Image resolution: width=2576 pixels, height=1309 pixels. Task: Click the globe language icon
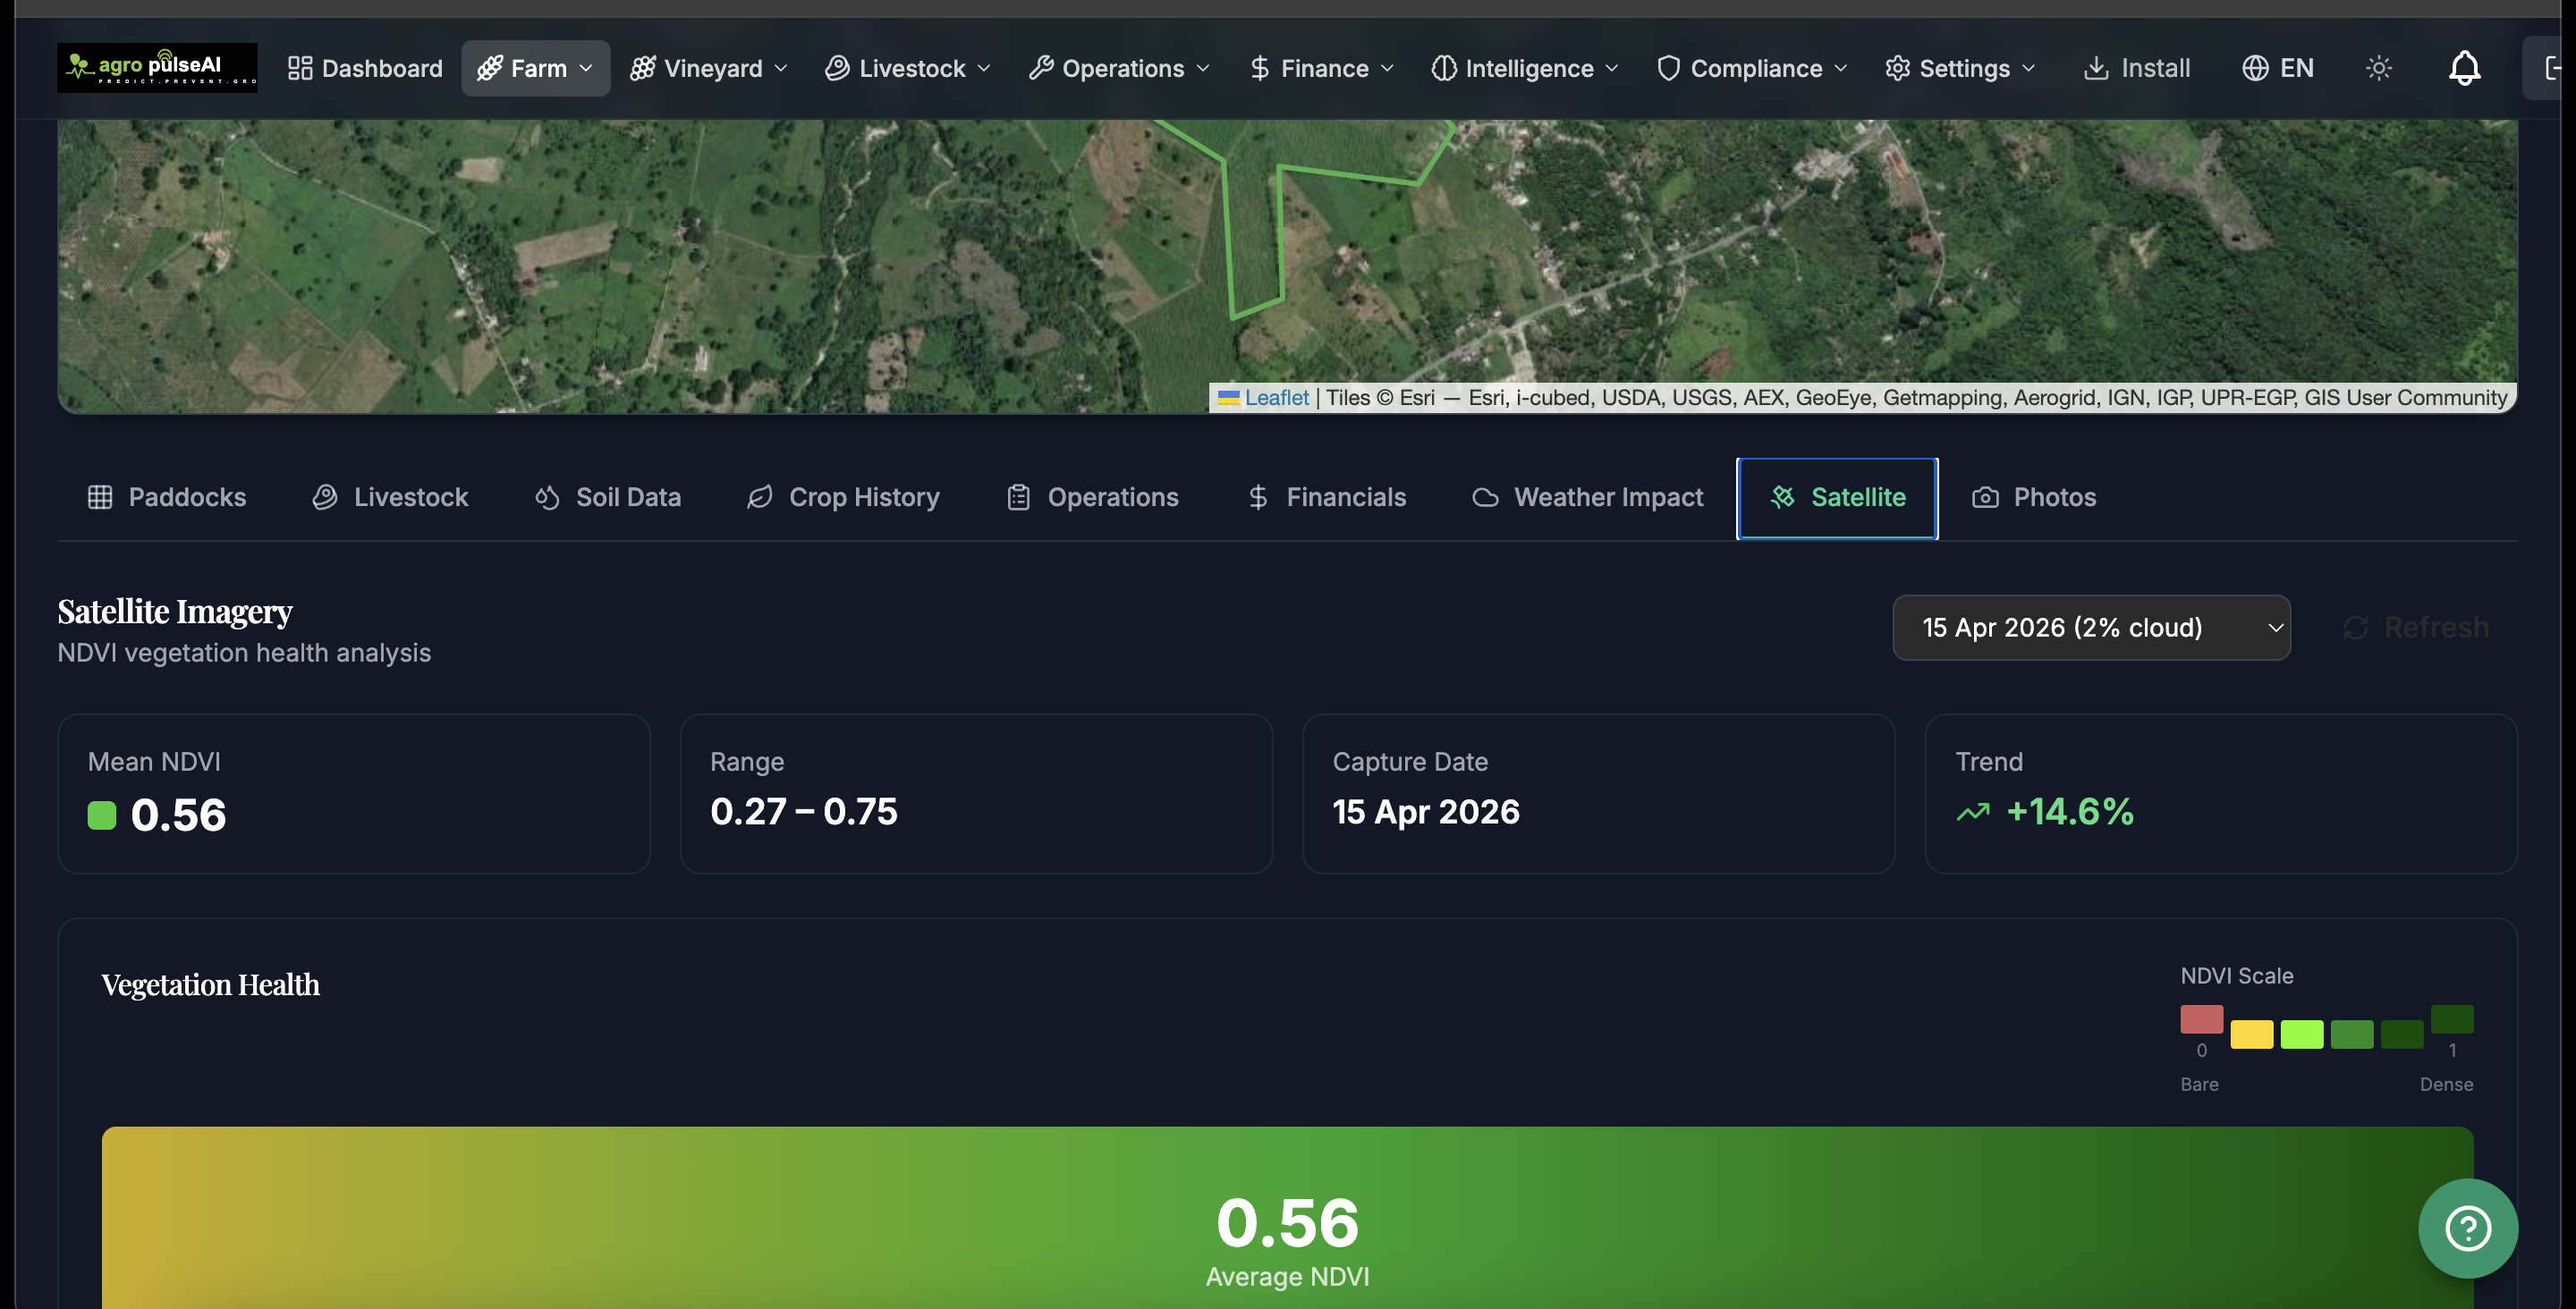point(2255,68)
